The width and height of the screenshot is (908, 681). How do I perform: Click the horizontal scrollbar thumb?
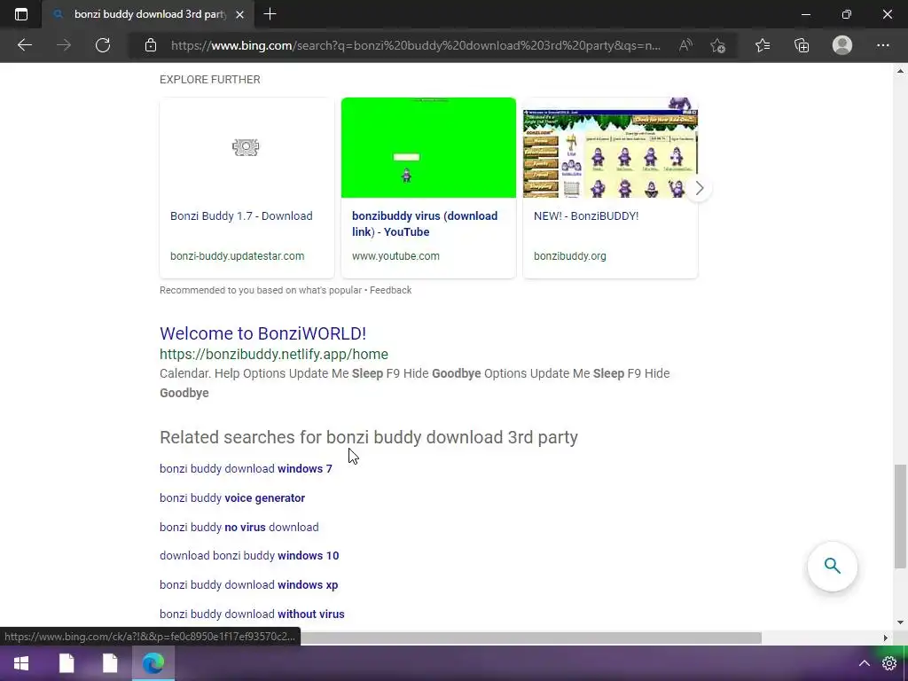pyautogui.click(x=530, y=638)
